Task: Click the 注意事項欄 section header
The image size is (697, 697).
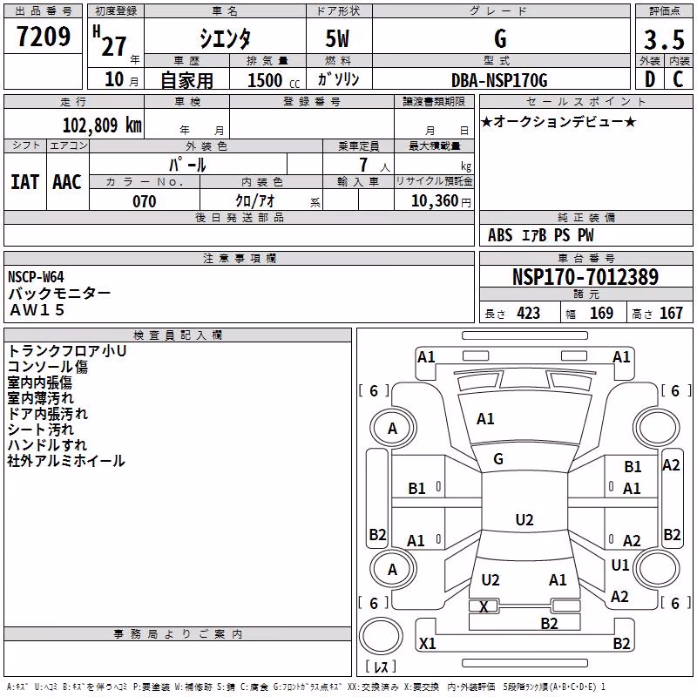Action: click(x=239, y=258)
